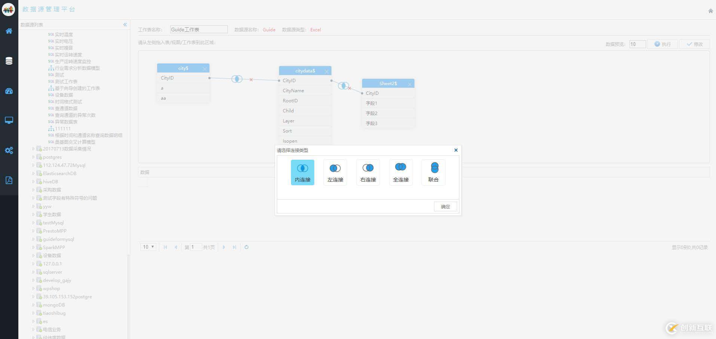
Task: Go to previous page of results
Action: [176, 247]
